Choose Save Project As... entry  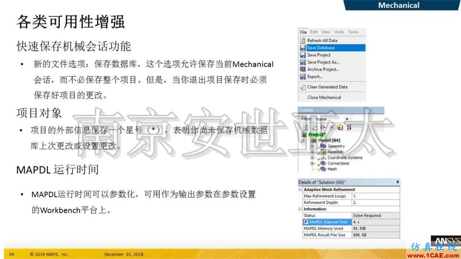(332, 62)
